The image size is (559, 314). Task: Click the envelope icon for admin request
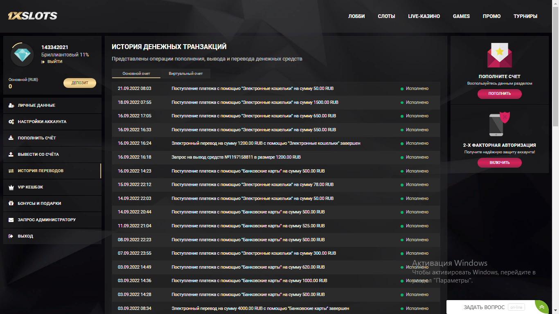click(11, 220)
